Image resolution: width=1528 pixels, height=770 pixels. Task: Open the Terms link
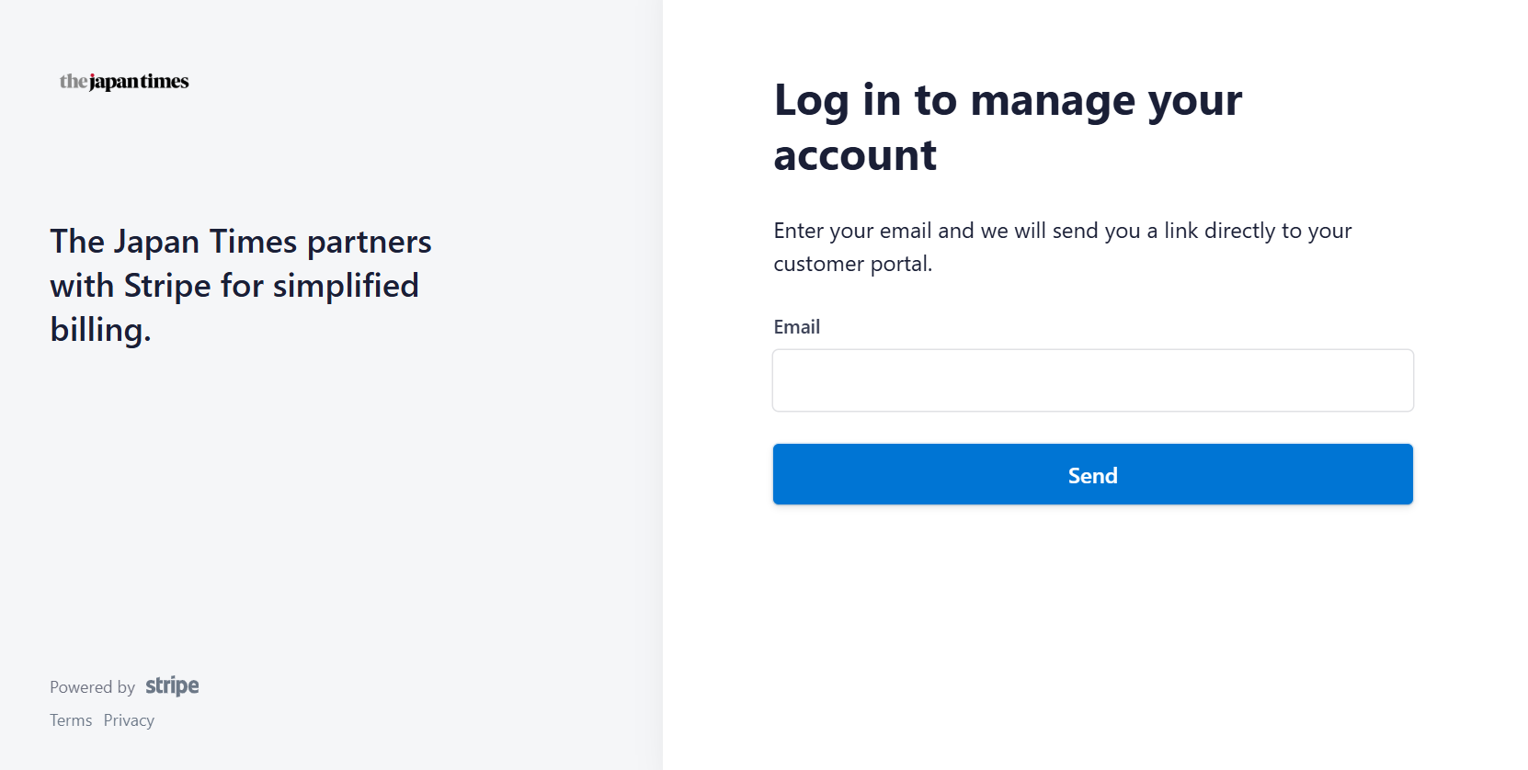click(71, 720)
